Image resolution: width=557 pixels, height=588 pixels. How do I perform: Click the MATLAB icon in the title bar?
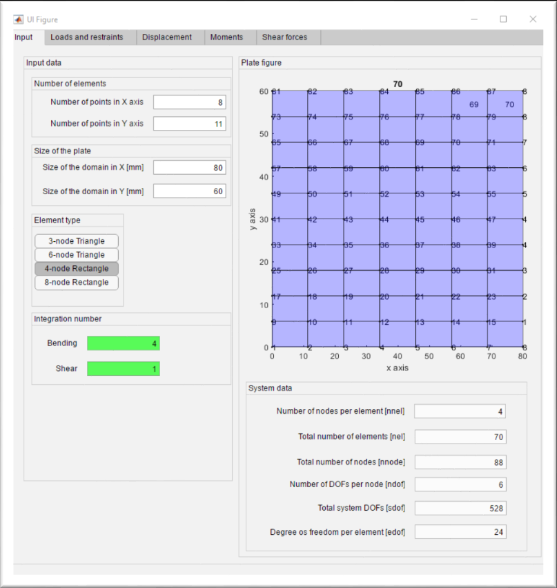coord(17,19)
